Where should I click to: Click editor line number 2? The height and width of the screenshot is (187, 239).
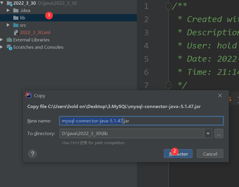click(146, 19)
